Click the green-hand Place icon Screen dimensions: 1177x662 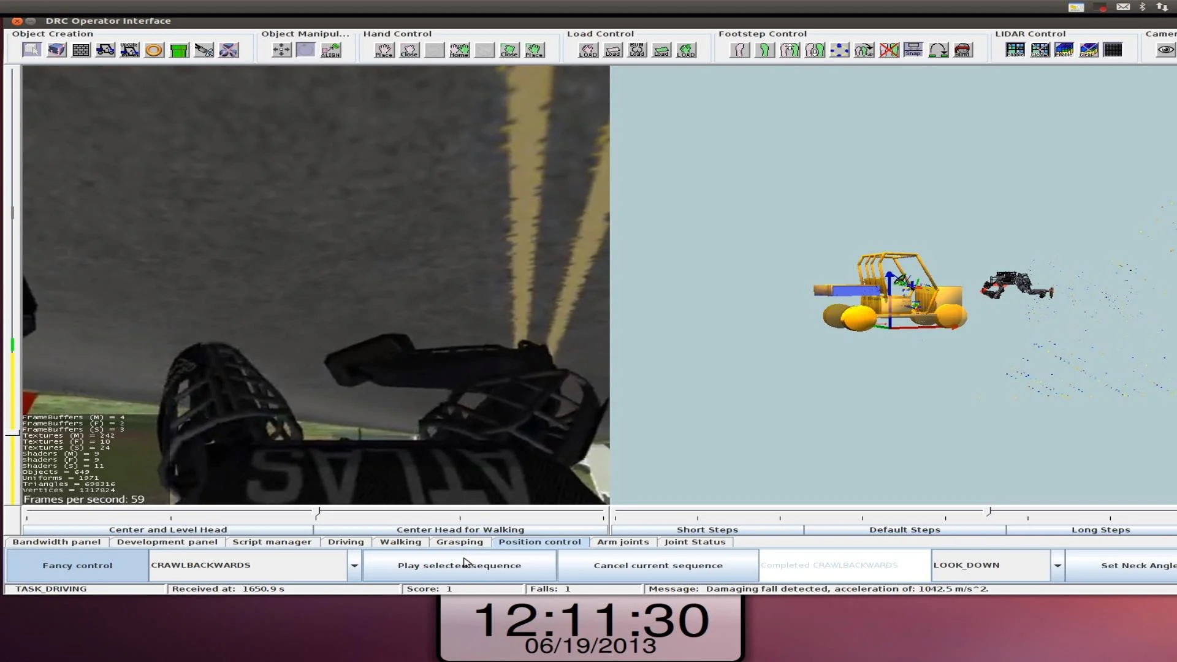[534, 50]
